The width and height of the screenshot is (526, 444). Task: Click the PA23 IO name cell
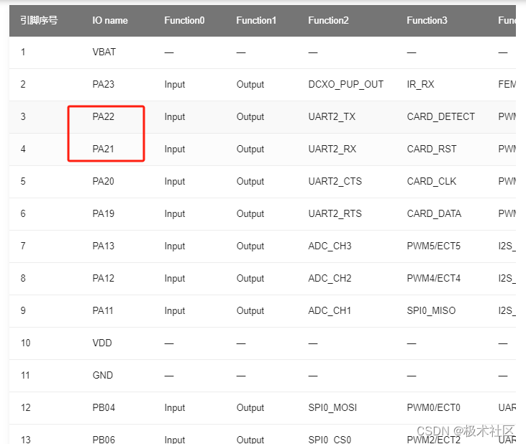(x=104, y=84)
